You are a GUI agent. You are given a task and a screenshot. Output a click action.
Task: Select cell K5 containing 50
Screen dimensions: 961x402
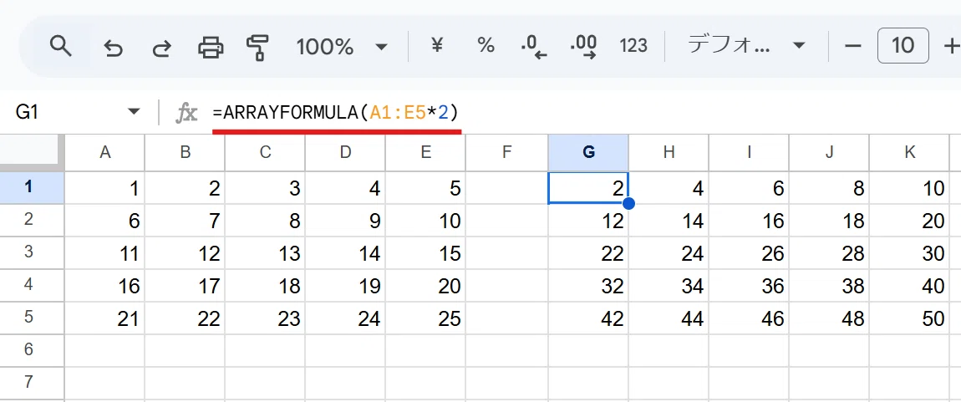tap(909, 318)
